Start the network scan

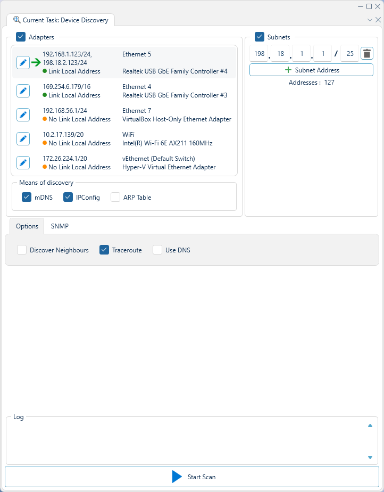click(x=192, y=477)
